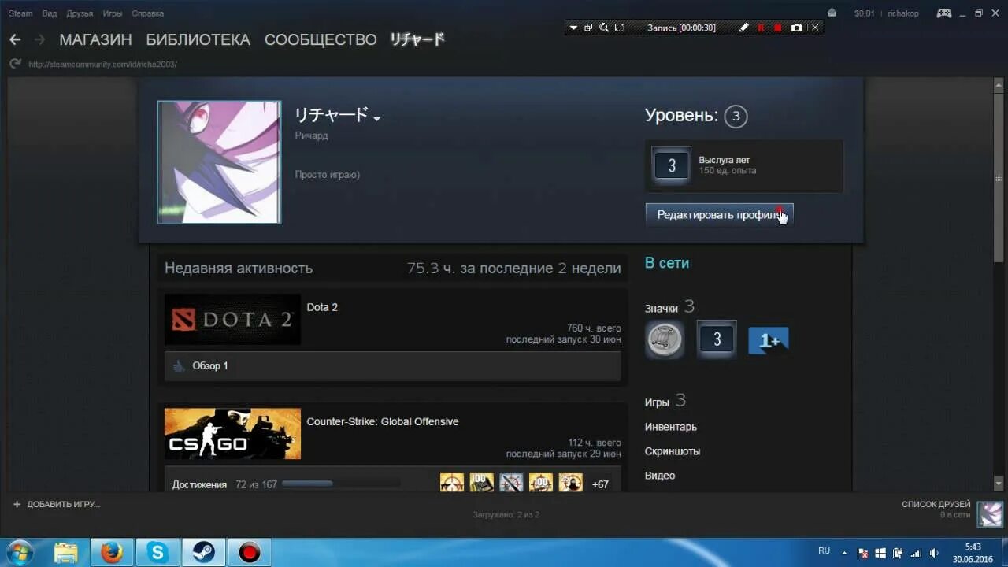The width and height of the screenshot is (1008, 567).
Task: Launch Big Picture mode gamepad icon
Action: pyautogui.click(x=943, y=13)
